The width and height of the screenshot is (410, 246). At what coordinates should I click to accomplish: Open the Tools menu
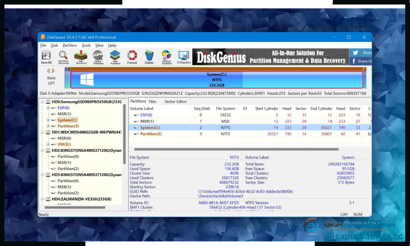pyautogui.click(x=86, y=45)
